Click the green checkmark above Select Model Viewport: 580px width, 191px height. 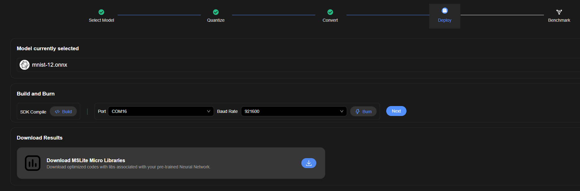(x=101, y=12)
